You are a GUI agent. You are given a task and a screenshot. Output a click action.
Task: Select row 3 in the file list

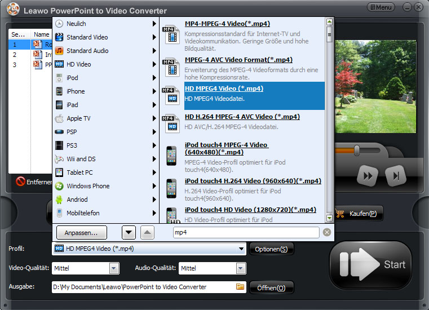(30, 65)
